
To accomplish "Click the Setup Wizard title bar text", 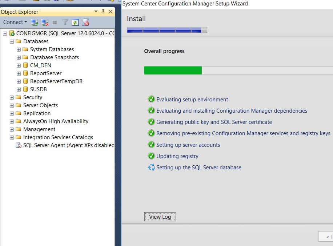I will point(185,4).
